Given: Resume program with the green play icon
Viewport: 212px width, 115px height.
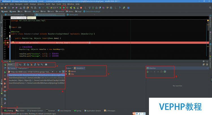Looking at the screenshot, I should (5, 72).
